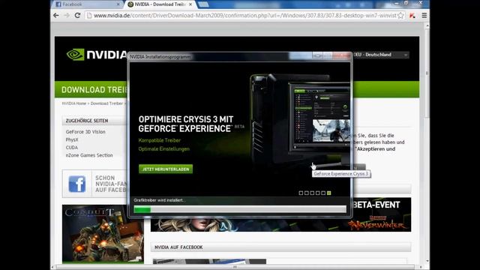This screenshot has width=480, height=270.
Task: Close the Facebook browser tab
Action: (x=118, y=4)
